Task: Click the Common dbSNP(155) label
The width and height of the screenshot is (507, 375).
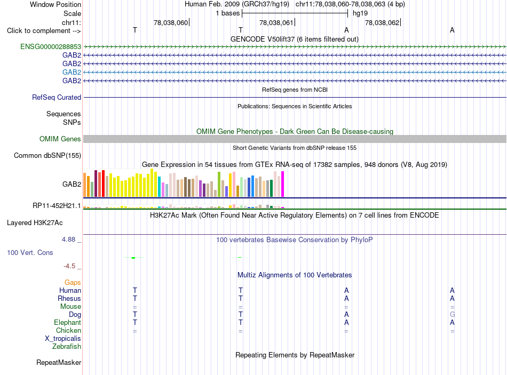Action: tap(47, 156)
